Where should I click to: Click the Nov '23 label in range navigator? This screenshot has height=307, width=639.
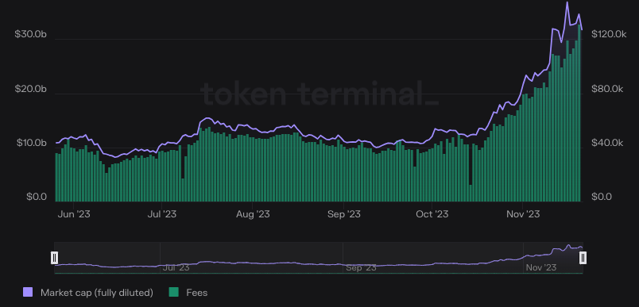coord(540,267)
